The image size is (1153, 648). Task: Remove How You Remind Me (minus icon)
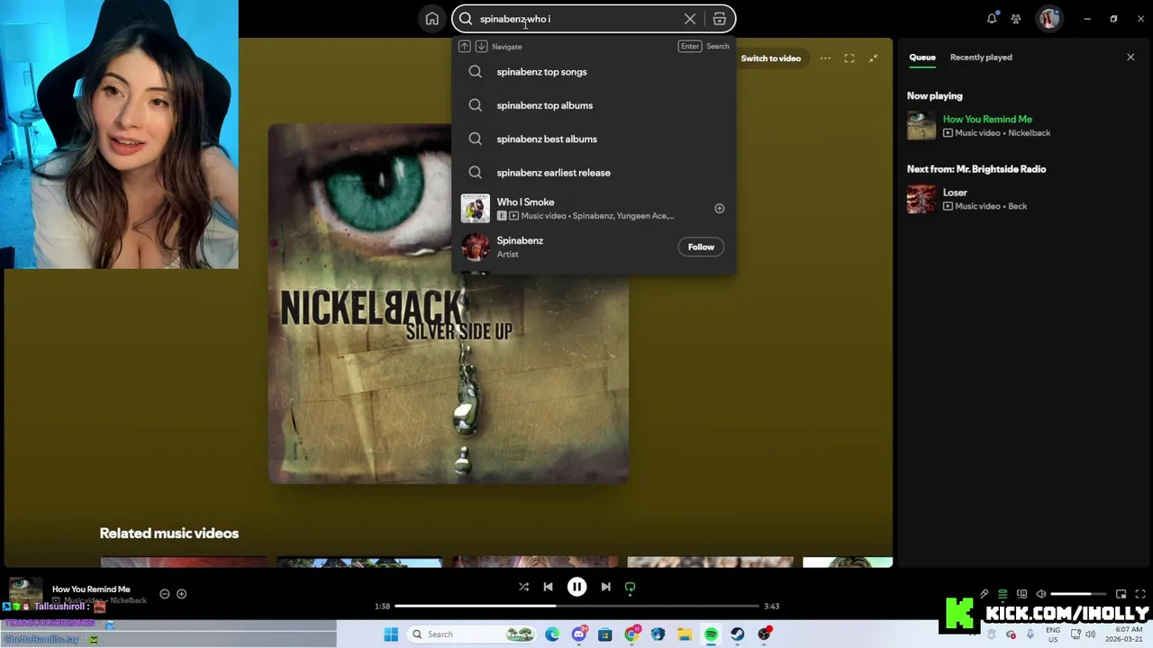pos(164,594)
